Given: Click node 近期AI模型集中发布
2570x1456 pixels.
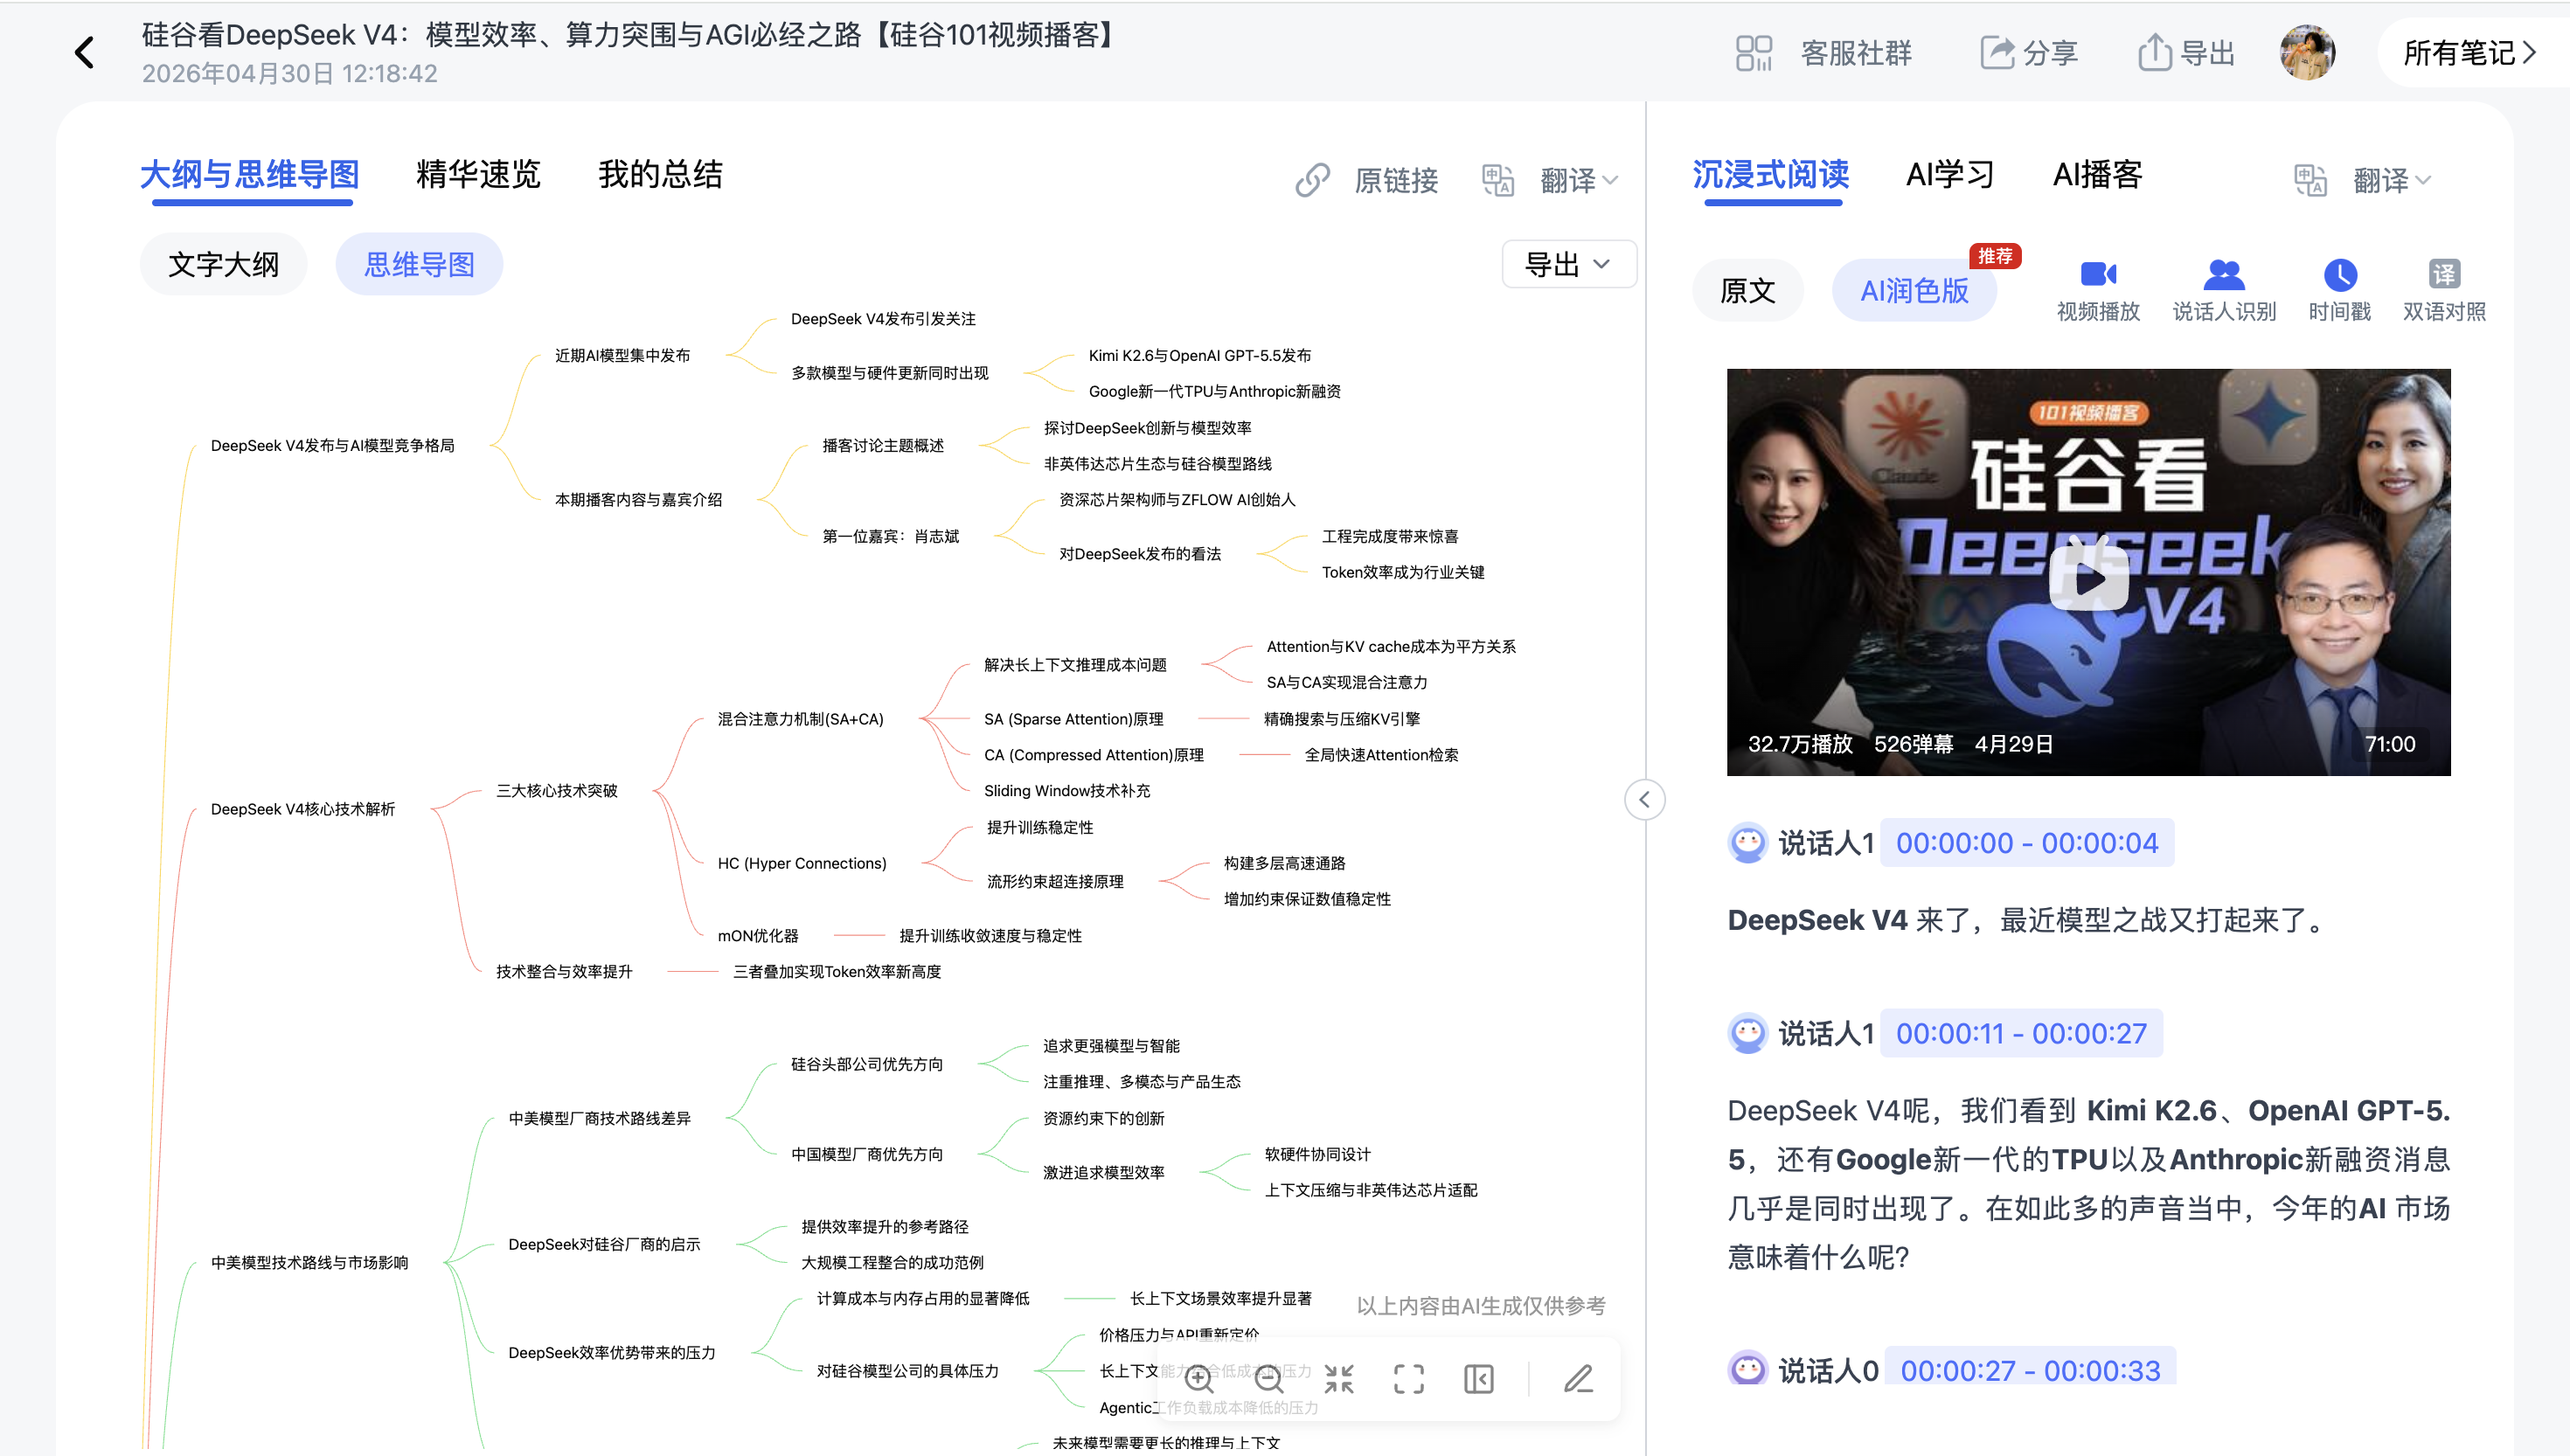Looking at the screenshot, I should click(622, 356).
